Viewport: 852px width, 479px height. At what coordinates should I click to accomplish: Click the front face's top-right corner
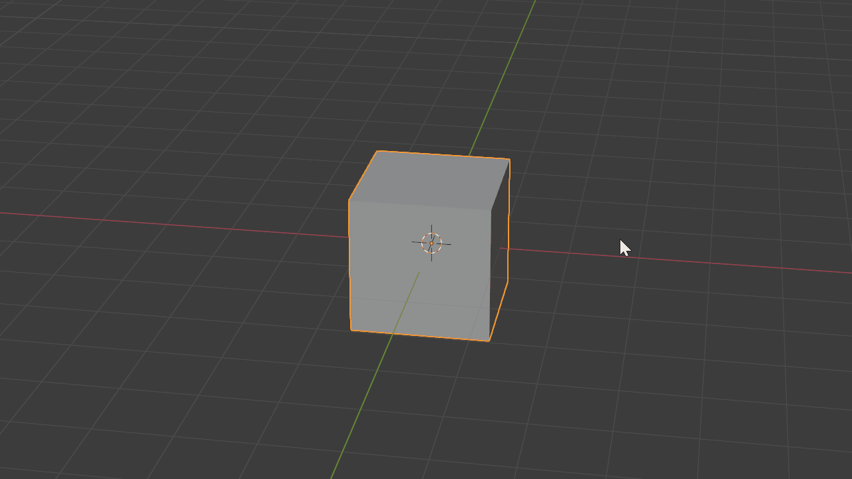pyautogui.click(x=491, y=210)
